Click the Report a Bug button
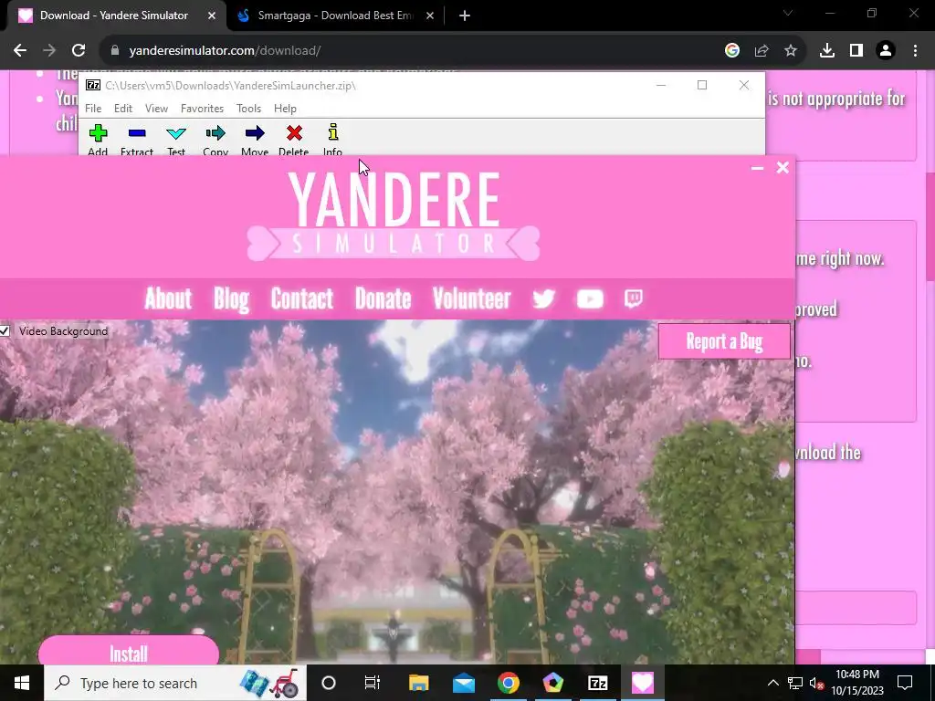This screenshot has width=935, height=701. [724, 341]
